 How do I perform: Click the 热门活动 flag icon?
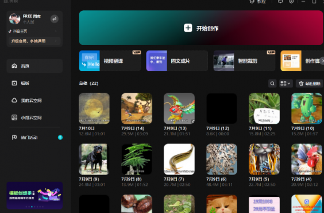coord(14,138)
